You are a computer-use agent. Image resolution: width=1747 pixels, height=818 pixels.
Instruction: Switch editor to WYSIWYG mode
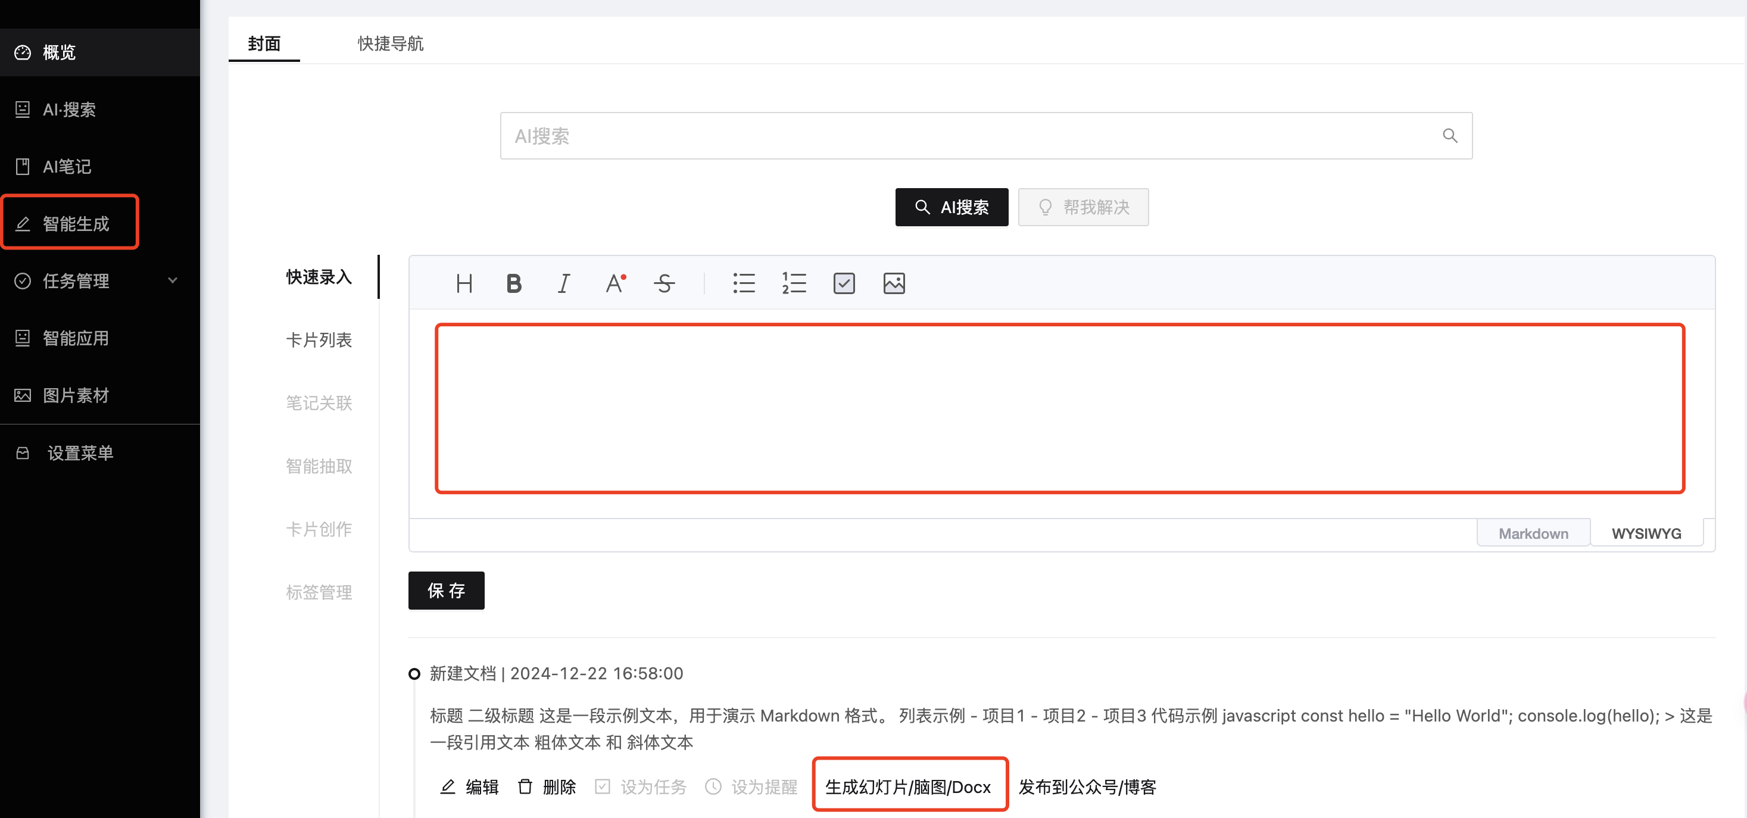point(1646,533)
